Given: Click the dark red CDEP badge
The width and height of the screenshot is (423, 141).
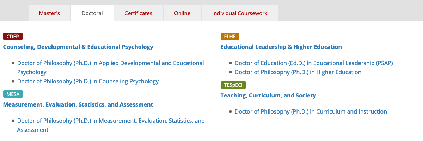Looking at the screenshot, I should pos(13,36).
